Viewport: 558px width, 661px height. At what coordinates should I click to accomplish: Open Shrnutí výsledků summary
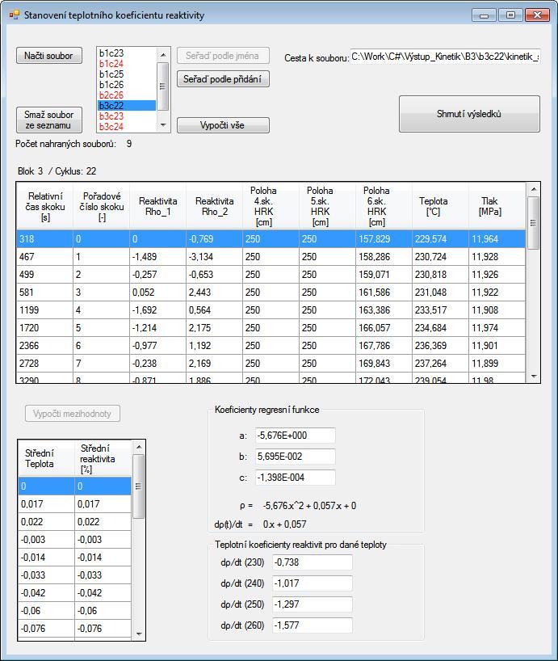(469, 114)
